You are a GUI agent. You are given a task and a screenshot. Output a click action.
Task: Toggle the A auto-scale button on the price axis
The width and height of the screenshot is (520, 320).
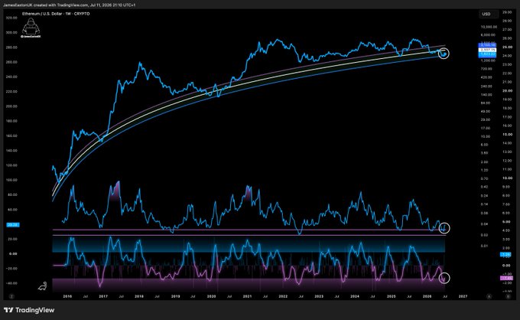[489, 296]
